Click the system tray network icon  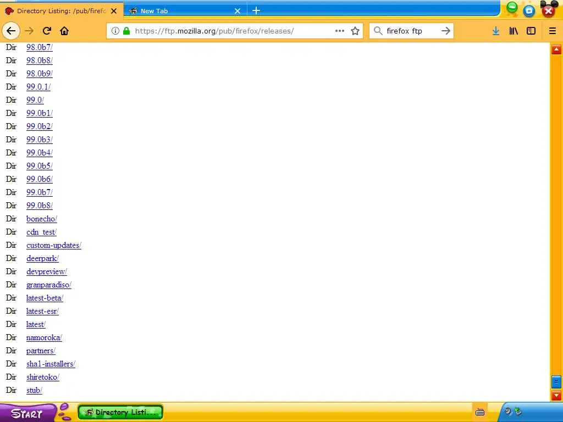click(517, 411)
